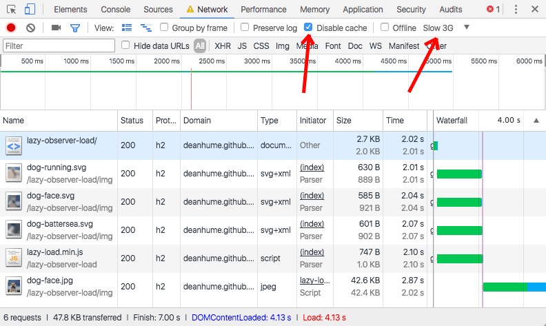546x326 pixels.
Task: Click the red marker line in overview timeline
Action: click(x=191, y=89)
